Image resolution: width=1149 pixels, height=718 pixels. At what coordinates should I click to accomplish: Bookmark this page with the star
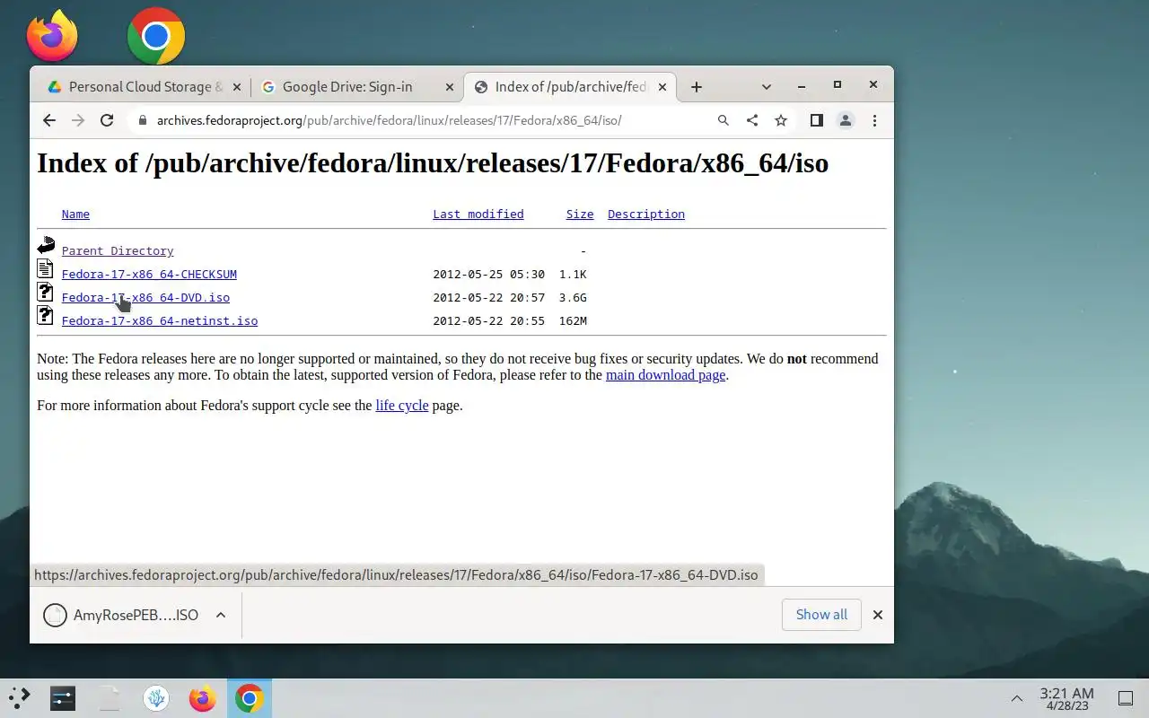tap(781, 120)
